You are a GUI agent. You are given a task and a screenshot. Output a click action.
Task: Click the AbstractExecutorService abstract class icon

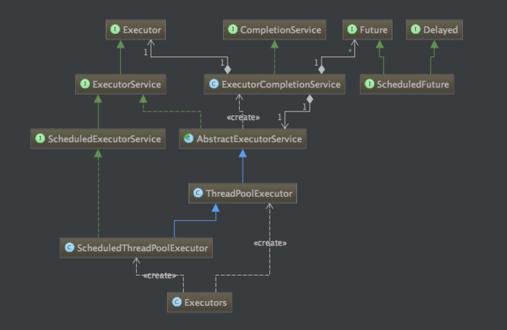point(188,138)
